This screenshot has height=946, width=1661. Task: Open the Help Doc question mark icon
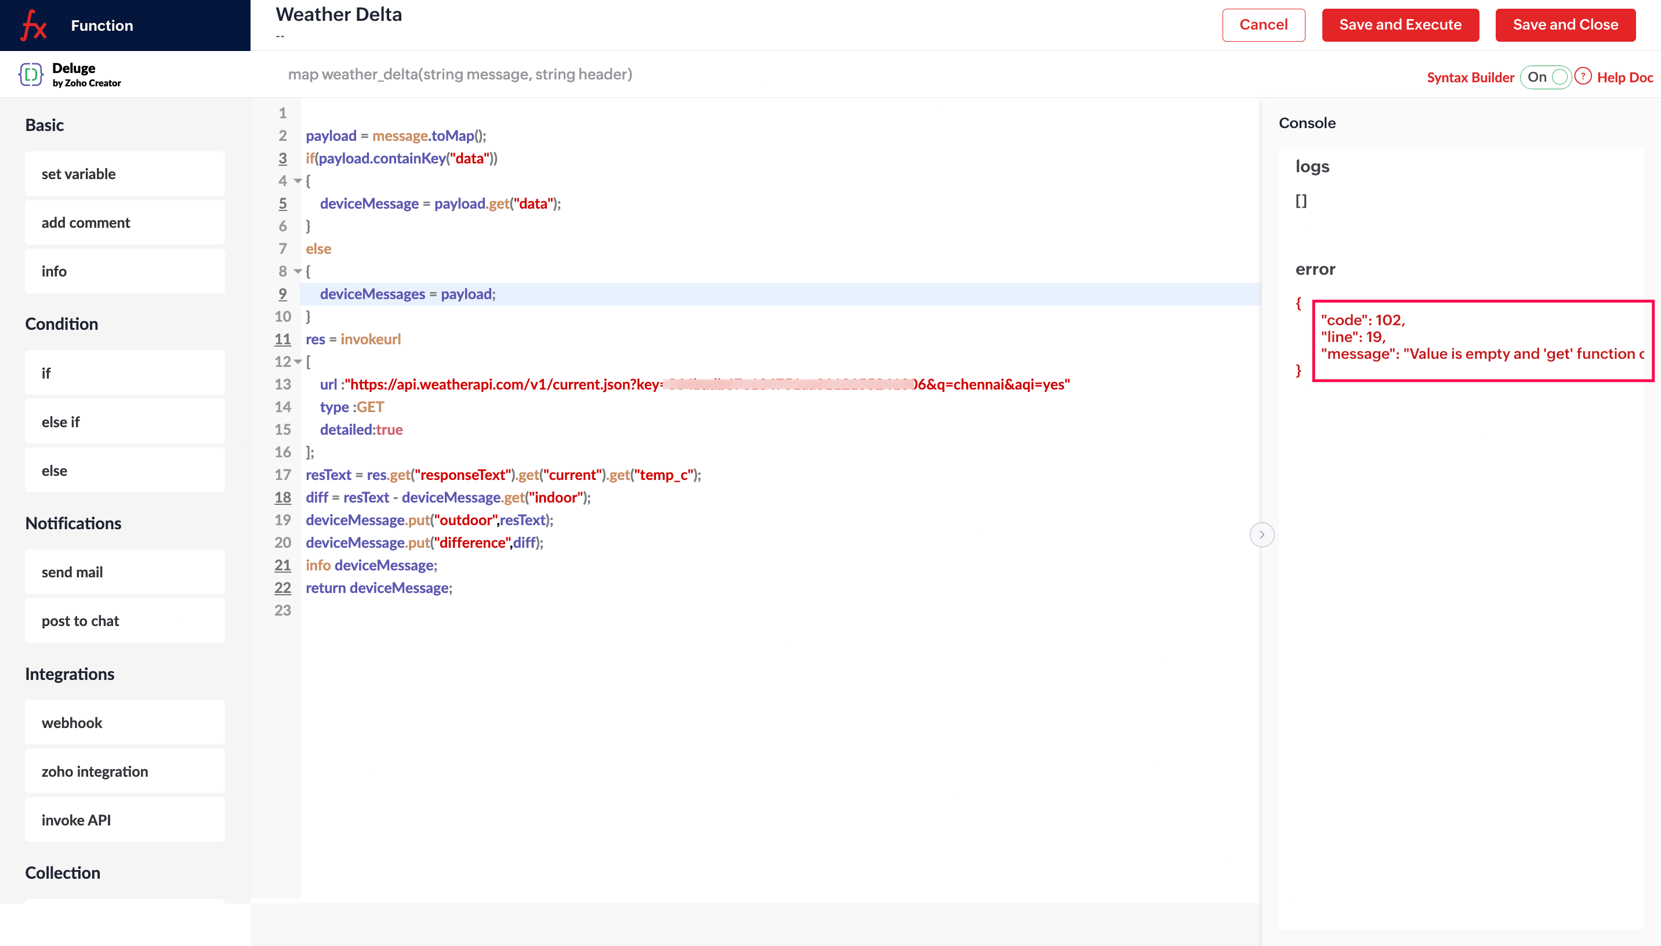click(1583, 77)
